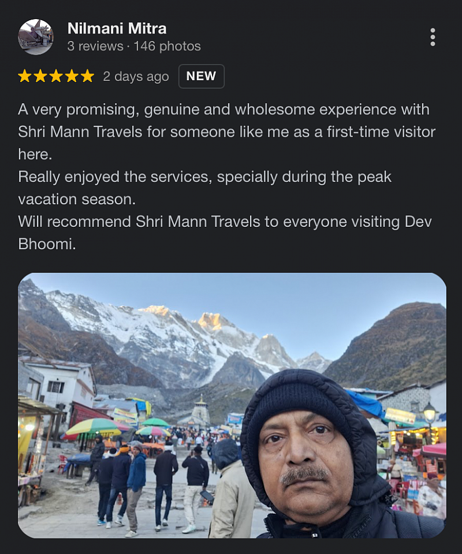The width and height of the screenshot is (462, 554).
Task: Click the fifth yellow rating star
Action: [x=87, y=76]
